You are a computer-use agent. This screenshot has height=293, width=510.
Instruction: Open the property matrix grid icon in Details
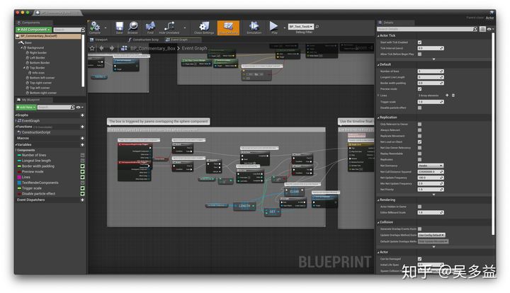tap(482, 29)
